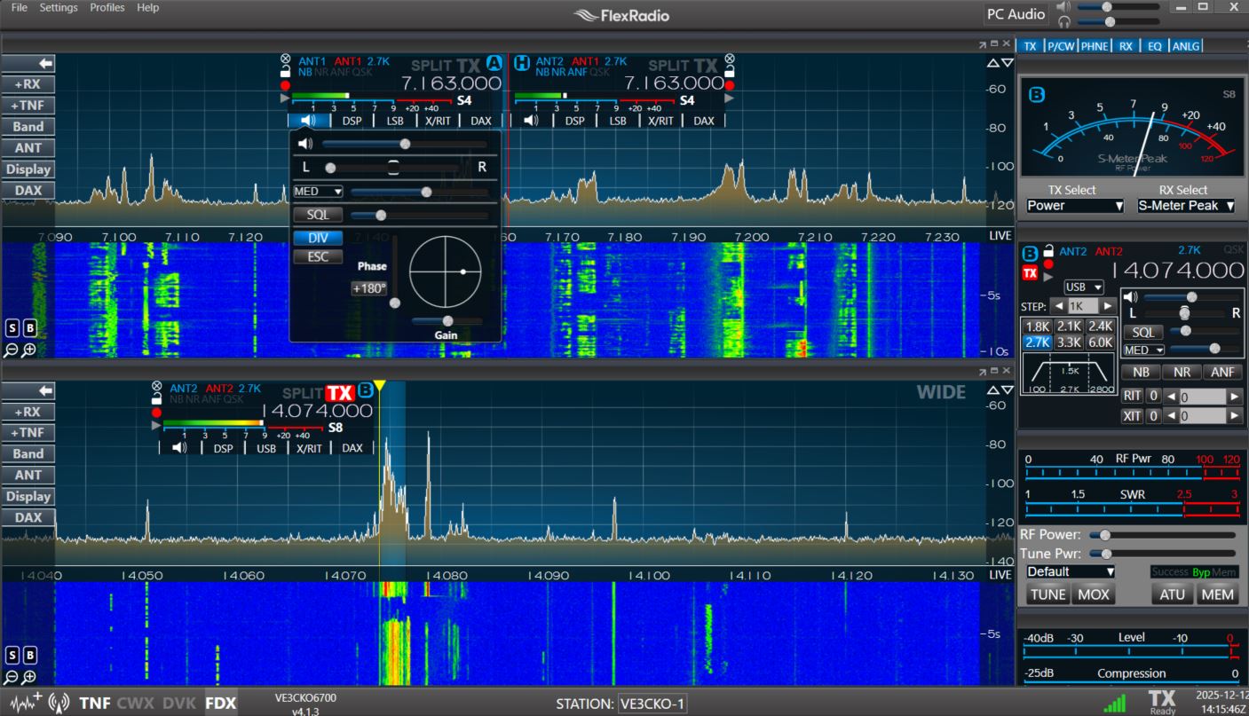This screenshot has height=716, width=1249.
Task: Zoom in on the upper panadapter
Action: pos(29,350)
